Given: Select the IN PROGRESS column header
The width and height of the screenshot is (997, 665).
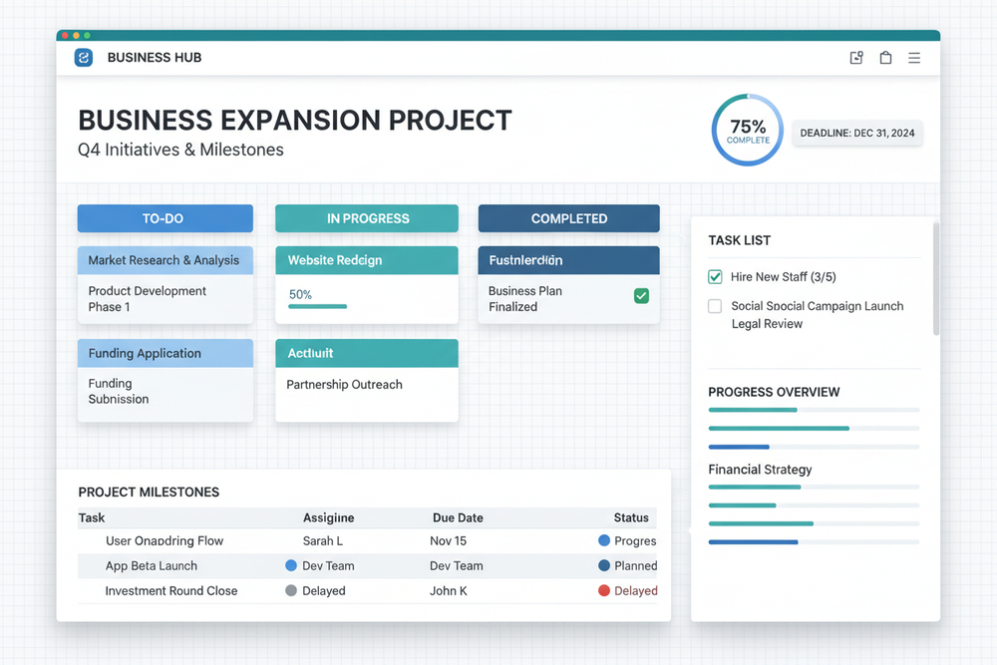Looking at the screenshot, I should point(367,218).
